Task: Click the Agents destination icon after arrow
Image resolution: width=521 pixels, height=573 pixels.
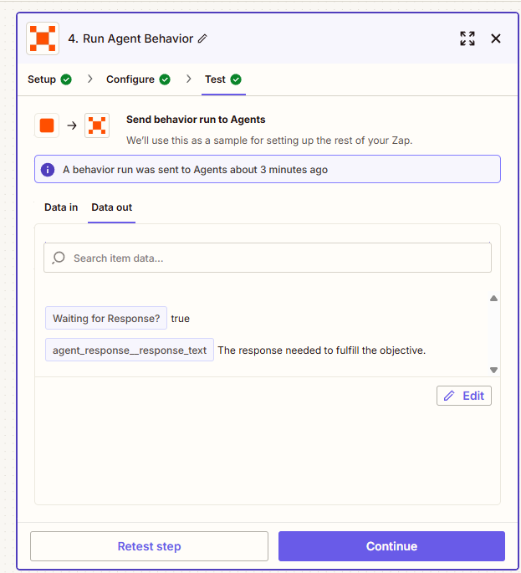Action: tap(97, 125)
